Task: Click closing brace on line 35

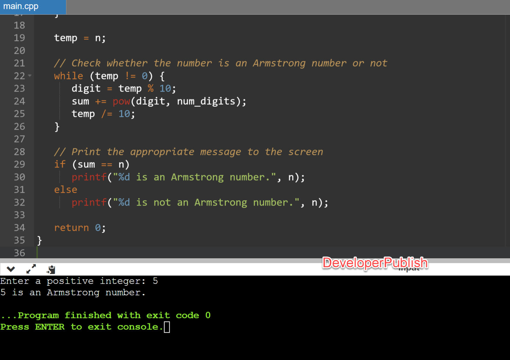Action: point(40,240)
